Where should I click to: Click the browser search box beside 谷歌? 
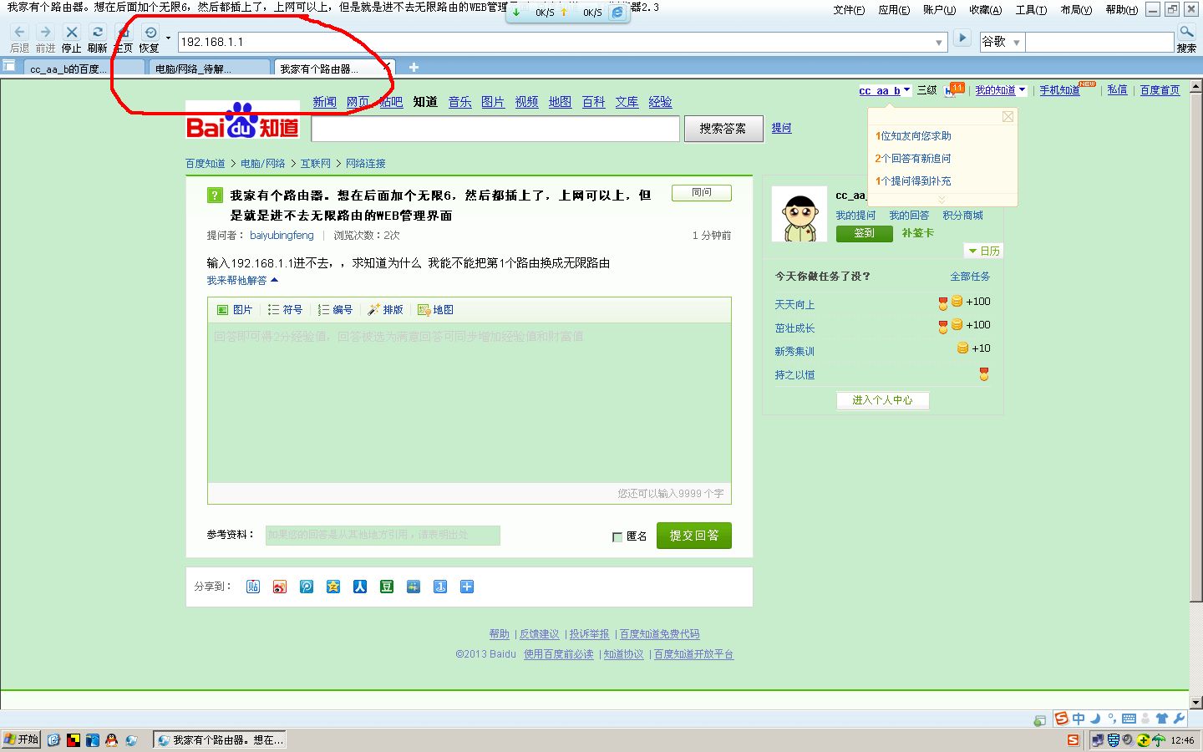pos(1099,42)
